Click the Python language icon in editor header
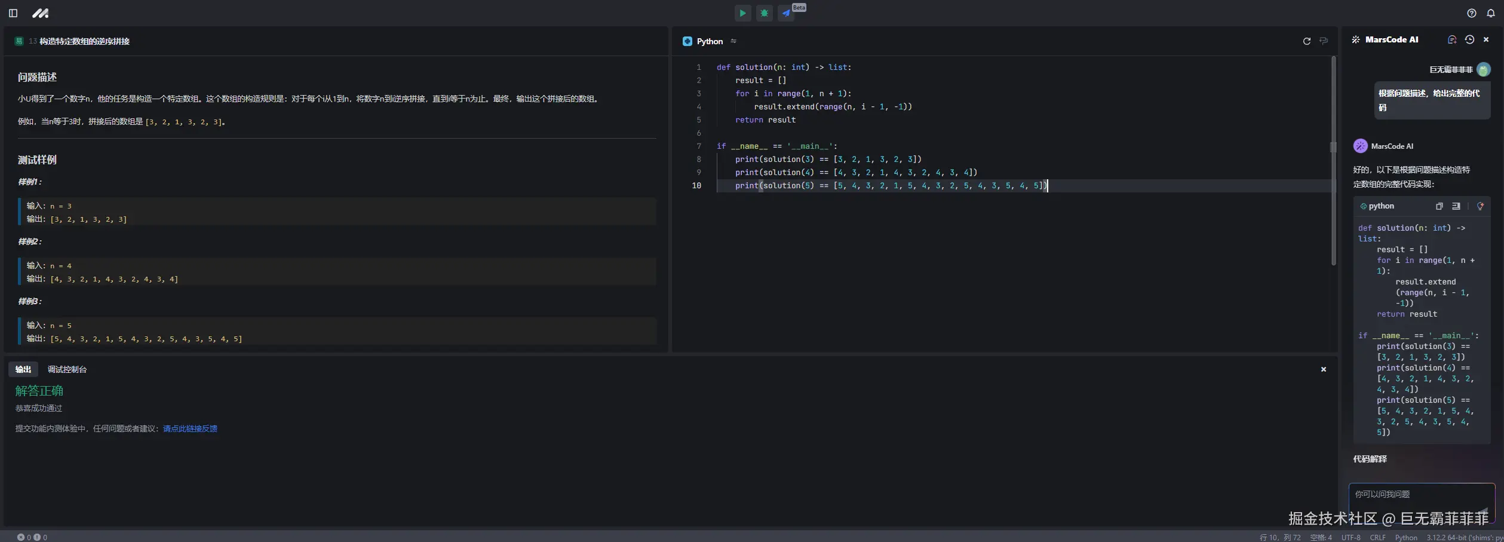The height and width of the screenshot is (542, 1504). pyautogui.click(x=687, y=41)
